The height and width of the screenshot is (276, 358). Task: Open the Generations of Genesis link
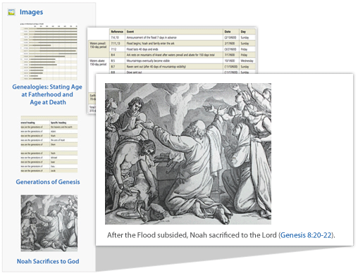click(x=48, y=182)
